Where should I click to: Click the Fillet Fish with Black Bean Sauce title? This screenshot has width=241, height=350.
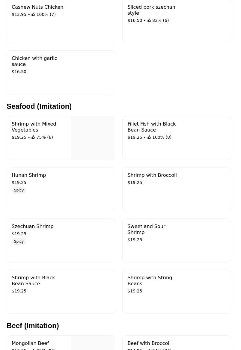(x=151, y=127)
